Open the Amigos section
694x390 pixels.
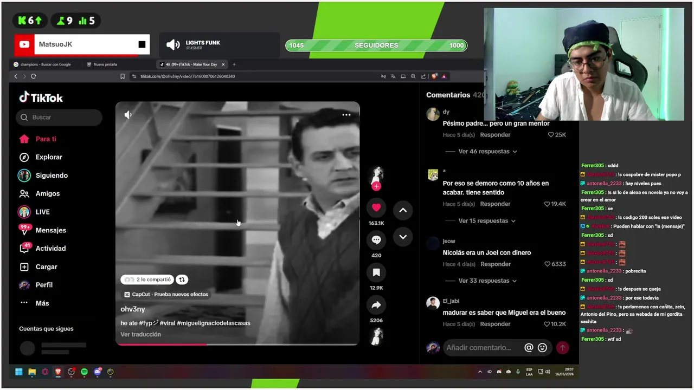coord(40,193)
